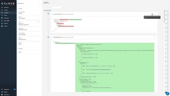Click the Feb 04 entry timestamp text
This screenshot has height=96, width=170.
pos(57,37)
